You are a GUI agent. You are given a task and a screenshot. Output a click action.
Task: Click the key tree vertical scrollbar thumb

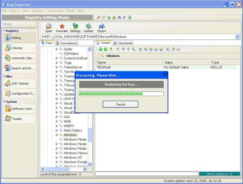[90, 135]
